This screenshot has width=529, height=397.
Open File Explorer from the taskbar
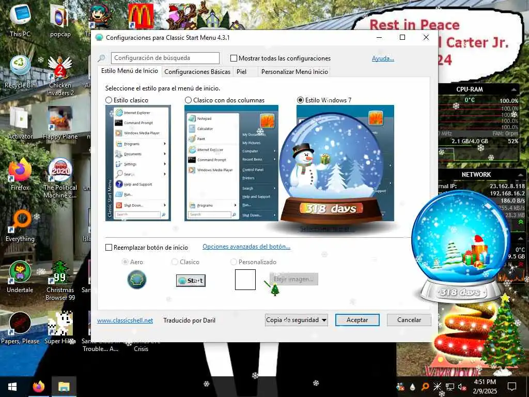(64, 387)
